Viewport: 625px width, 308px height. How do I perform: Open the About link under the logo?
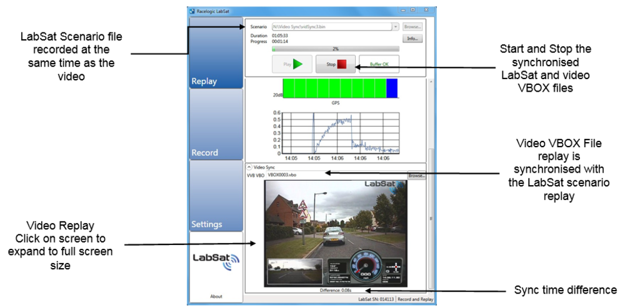point(216,296)
